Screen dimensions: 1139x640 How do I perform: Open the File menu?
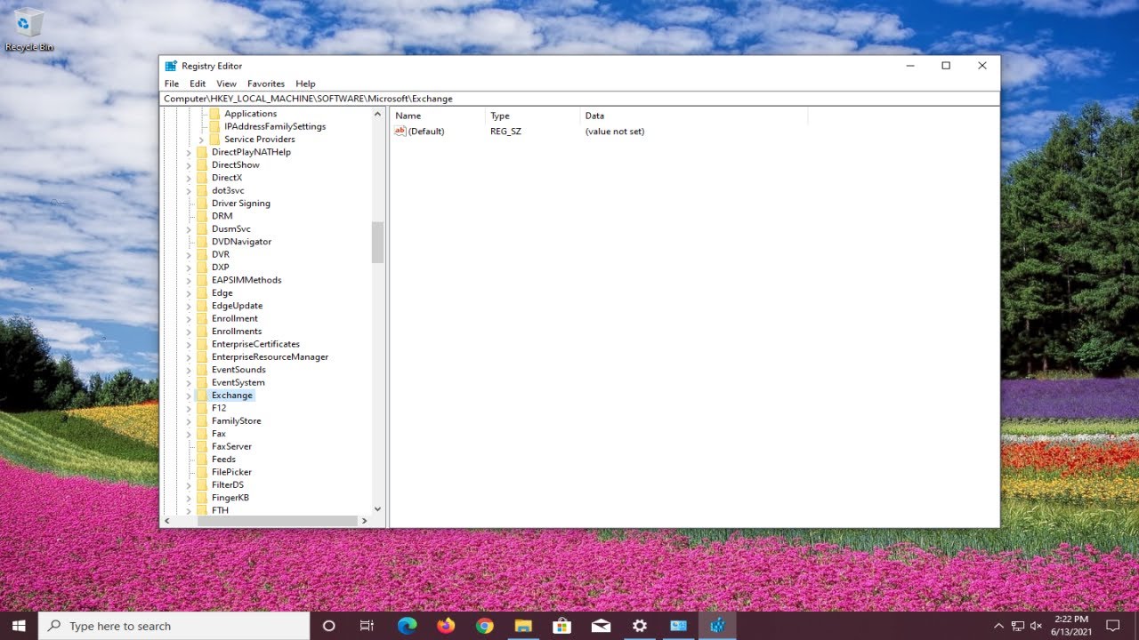pyautogui.click(x=172, y=84)
